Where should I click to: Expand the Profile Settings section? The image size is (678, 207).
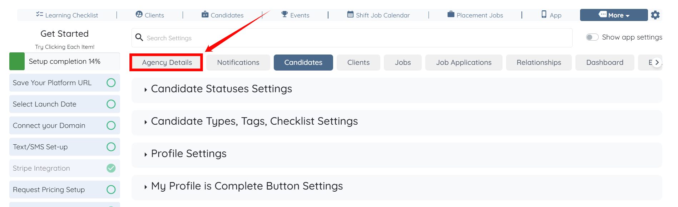(x=189, y=154)
